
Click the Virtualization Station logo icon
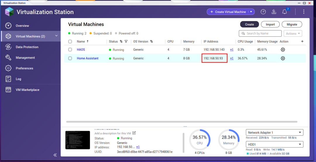tap(9, 12)
